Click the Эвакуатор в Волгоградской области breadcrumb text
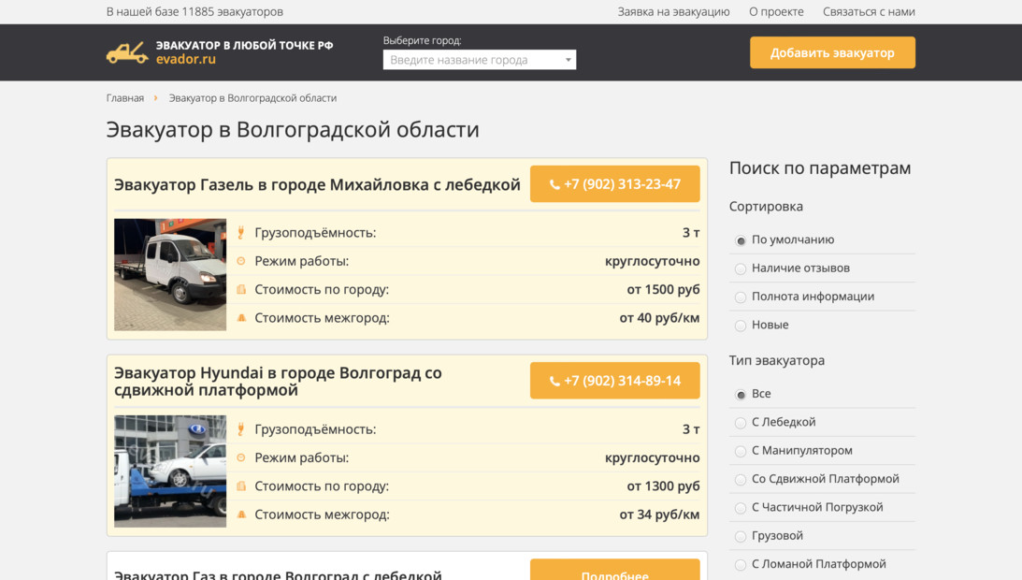The image size is (1022, 580). tap(252, 98)
